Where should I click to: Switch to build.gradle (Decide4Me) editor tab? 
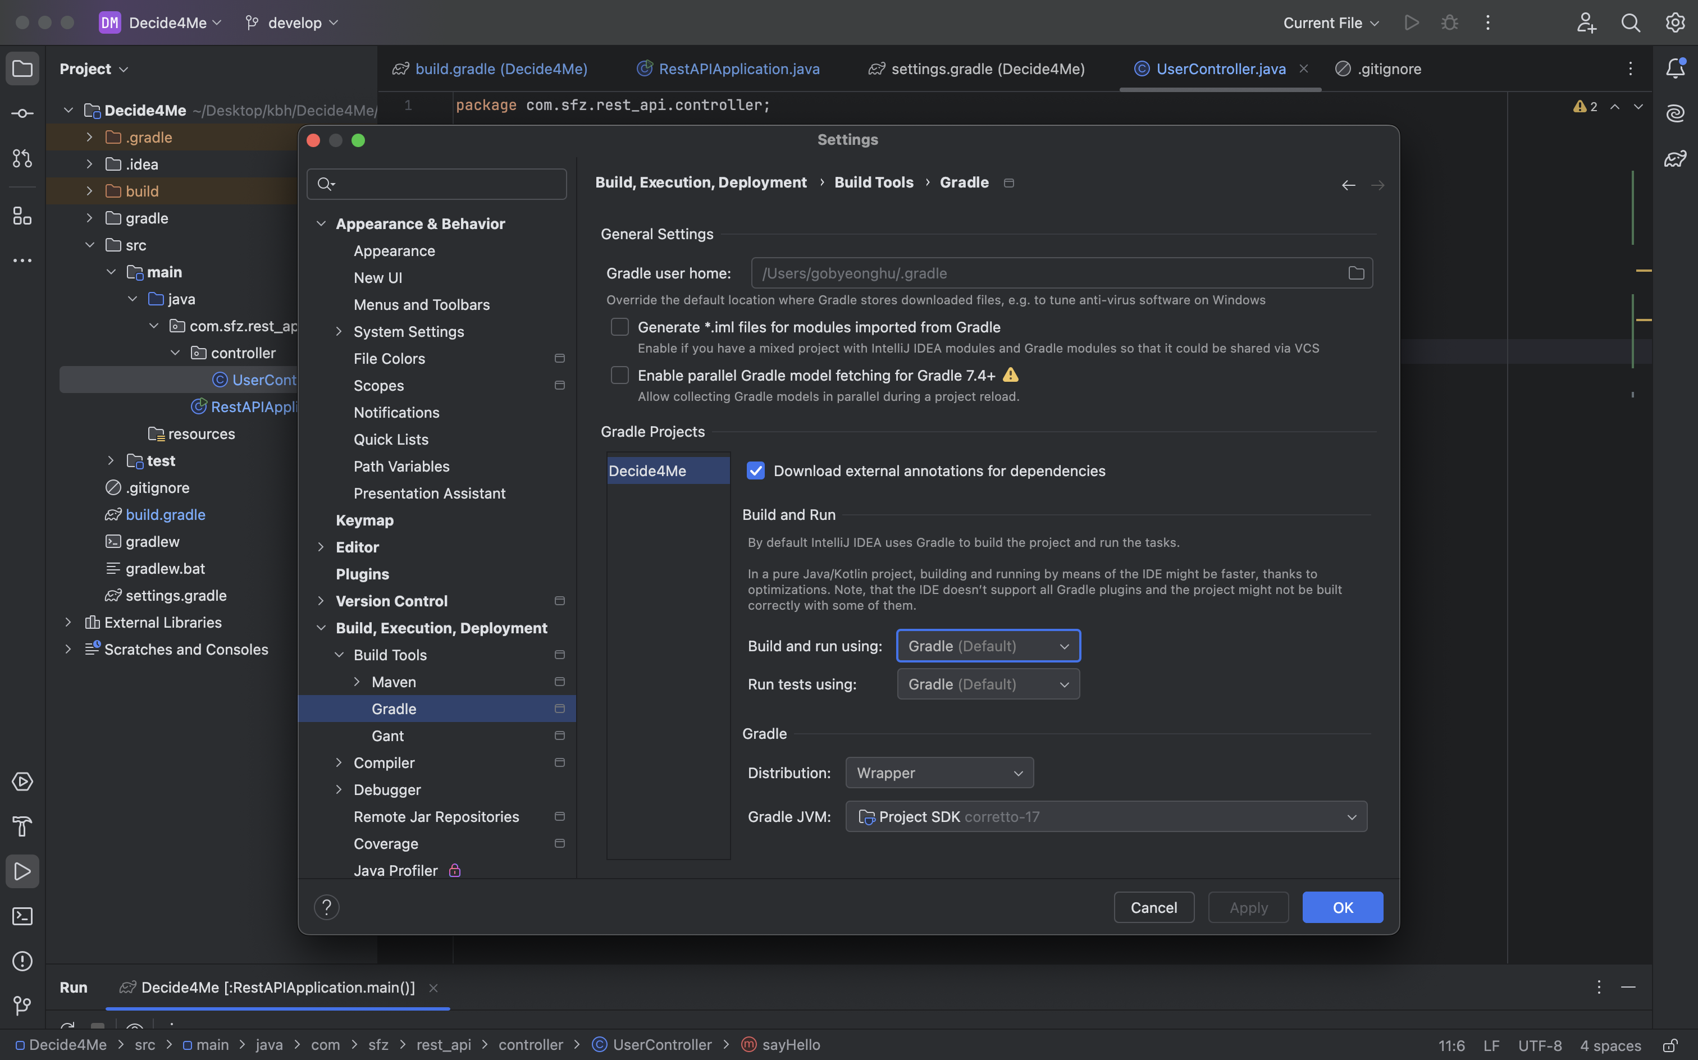click(x=490, y=68)
